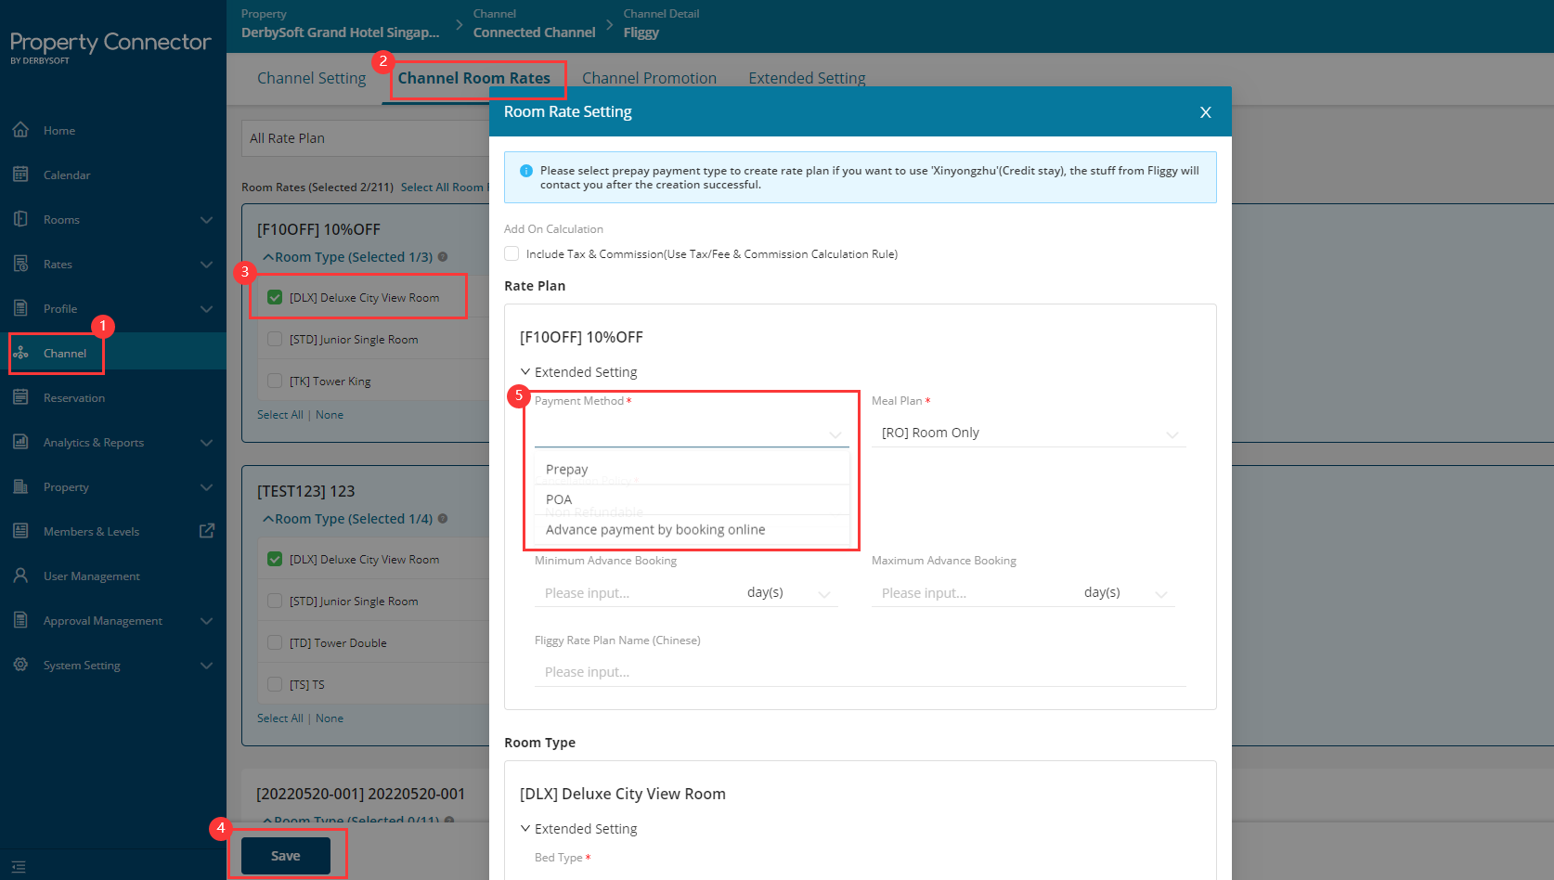Focus Fliggy Rate Plan Name Chinese field

click(861, 672)
